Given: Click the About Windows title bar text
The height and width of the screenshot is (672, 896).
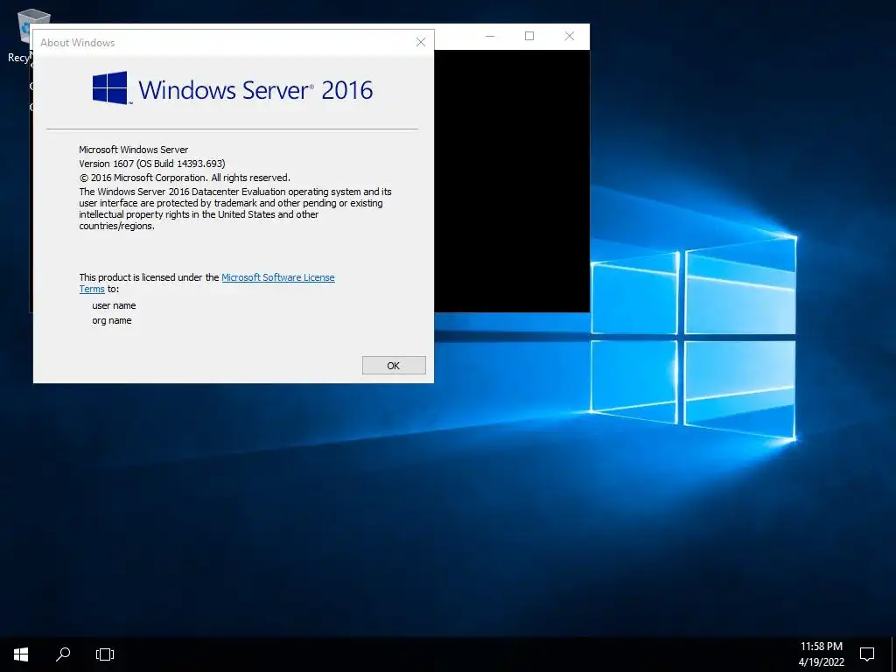Looking at the screenshot, I should click(78, 43).
